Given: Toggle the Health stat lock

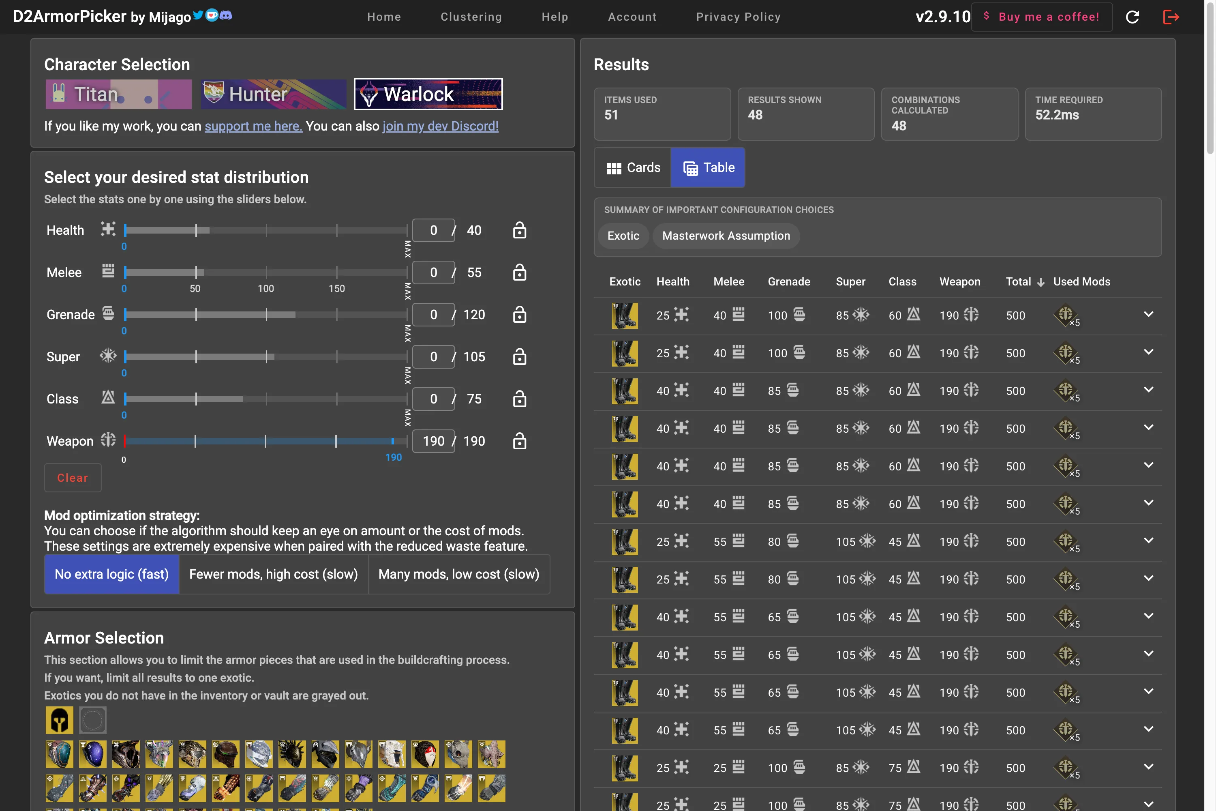Looking at the screenshot, I should (520, 230).
